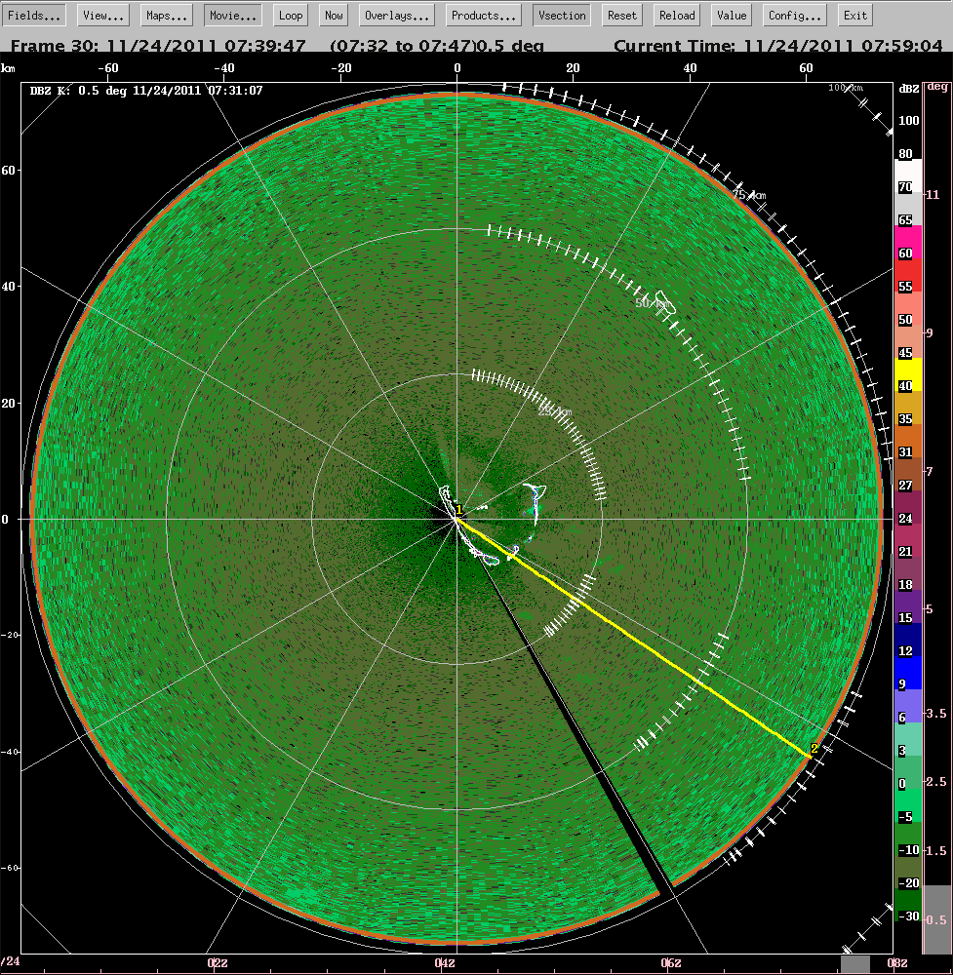Click the vertical section endpoint marker 2

pos(814,749)
